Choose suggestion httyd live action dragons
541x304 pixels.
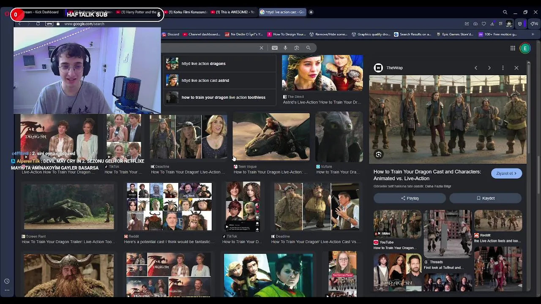coord(220,63)
